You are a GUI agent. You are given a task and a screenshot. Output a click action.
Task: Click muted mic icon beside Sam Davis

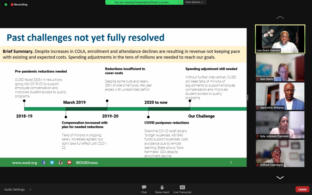258,79
